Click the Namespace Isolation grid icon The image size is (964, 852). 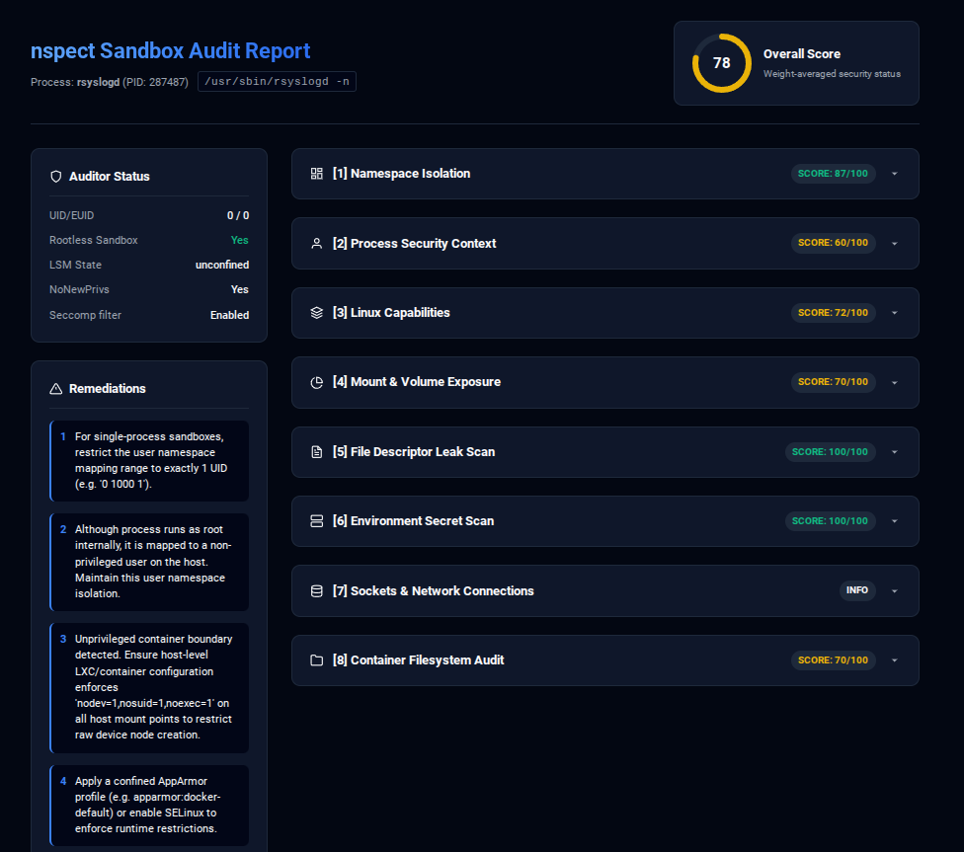point(317,174)
